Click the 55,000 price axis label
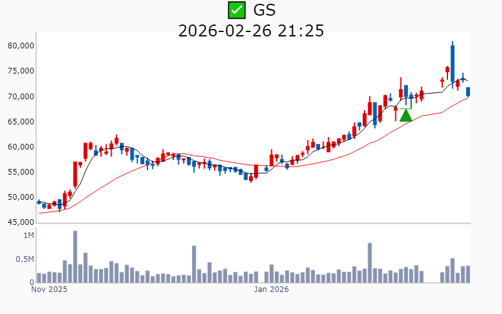 (20, 172)
